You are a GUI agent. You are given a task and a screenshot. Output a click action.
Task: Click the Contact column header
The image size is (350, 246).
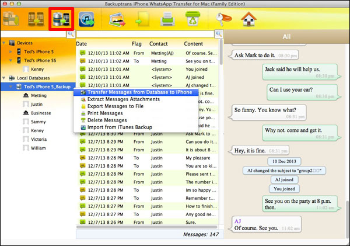(x=159, y=44)
